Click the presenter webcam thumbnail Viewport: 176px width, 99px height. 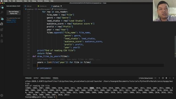[164, 11]
